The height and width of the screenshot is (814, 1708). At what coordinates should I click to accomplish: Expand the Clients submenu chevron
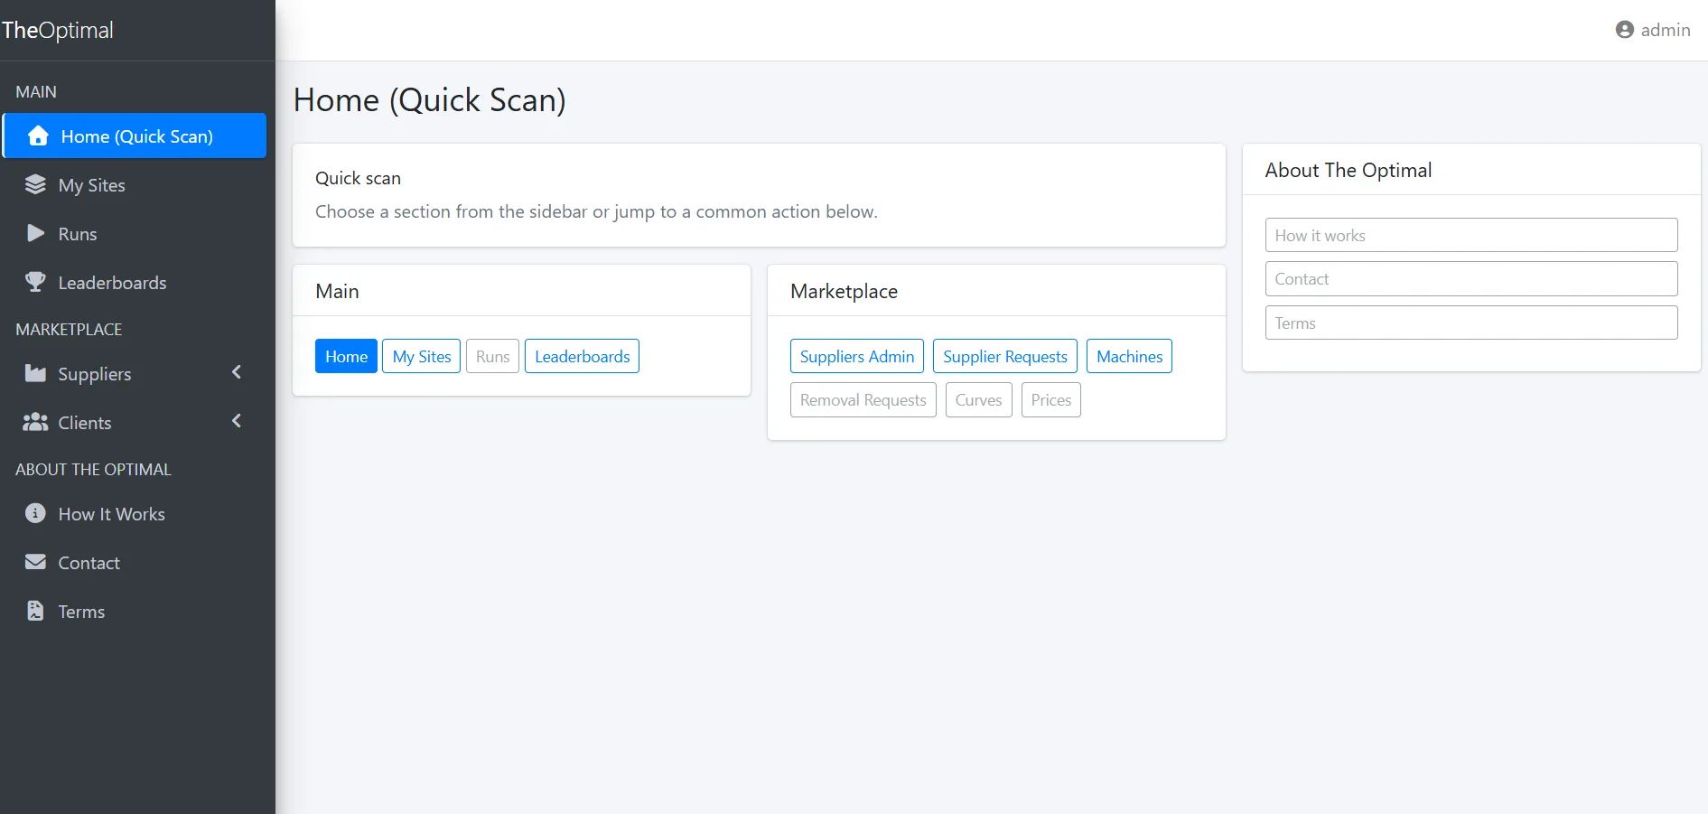(x=237, y=422)
